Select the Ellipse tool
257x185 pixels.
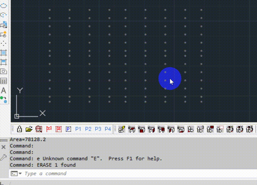point(4,6)
